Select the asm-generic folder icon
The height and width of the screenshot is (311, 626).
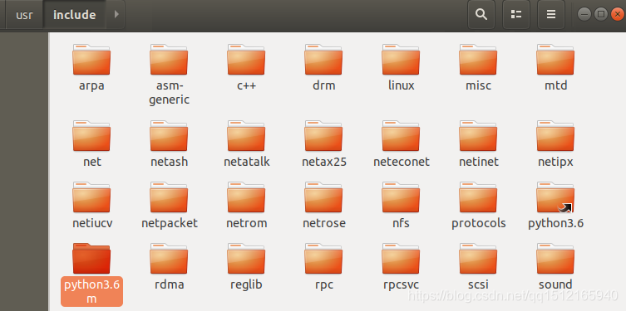click(x=169, y=60)
